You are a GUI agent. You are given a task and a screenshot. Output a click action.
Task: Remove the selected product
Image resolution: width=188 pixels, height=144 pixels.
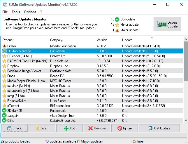coord(97,128)
